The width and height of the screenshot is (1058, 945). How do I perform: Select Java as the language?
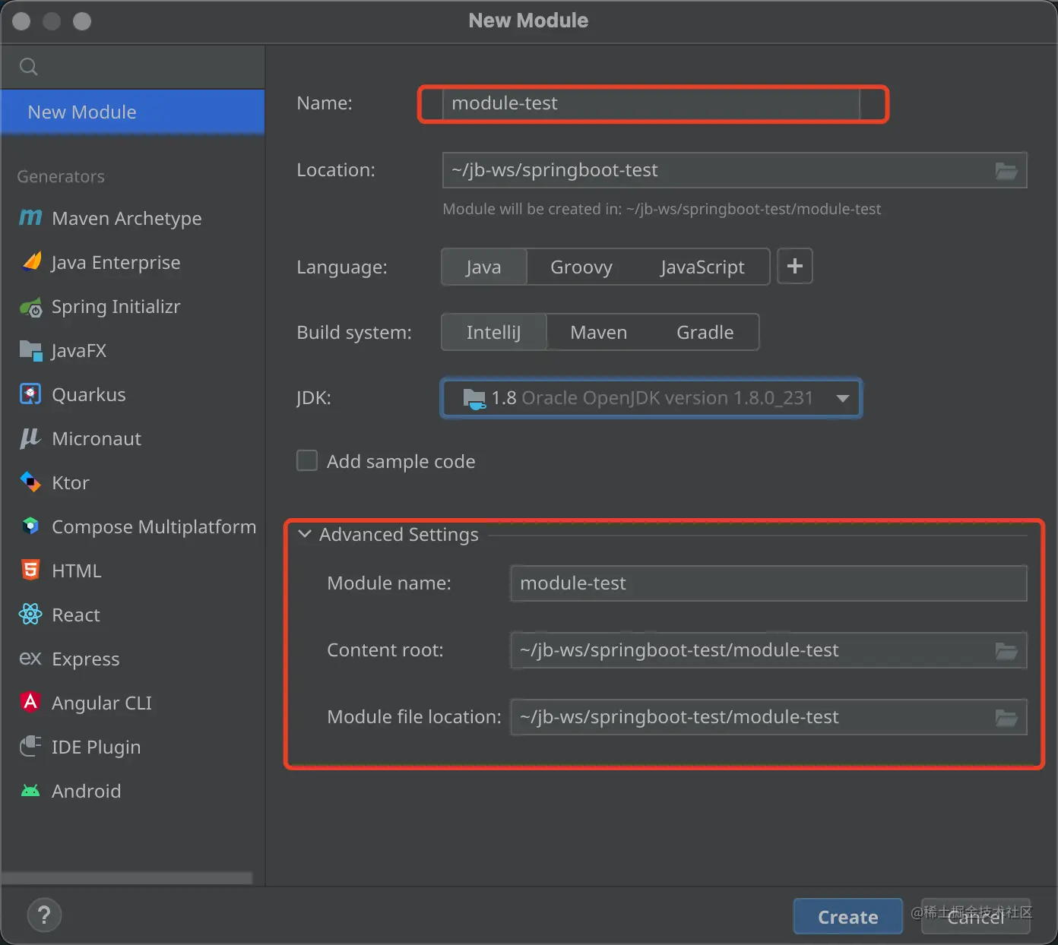483,267
